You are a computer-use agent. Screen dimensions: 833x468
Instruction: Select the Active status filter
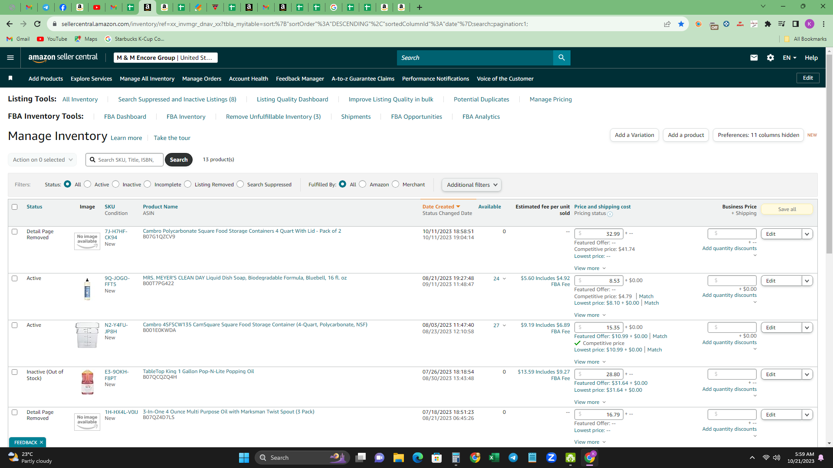click(88, 184)
